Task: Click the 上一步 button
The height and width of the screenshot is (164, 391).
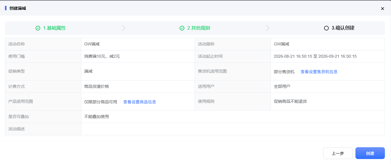Action: tap(338, 153)
